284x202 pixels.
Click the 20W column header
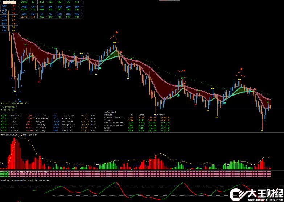pyautogui.click(x=68, y=7)
